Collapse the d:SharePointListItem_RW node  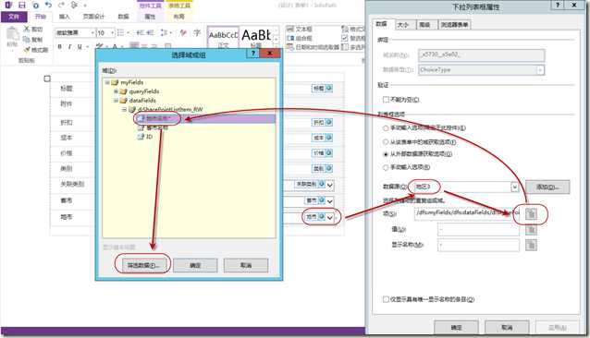tap(124, 109)
